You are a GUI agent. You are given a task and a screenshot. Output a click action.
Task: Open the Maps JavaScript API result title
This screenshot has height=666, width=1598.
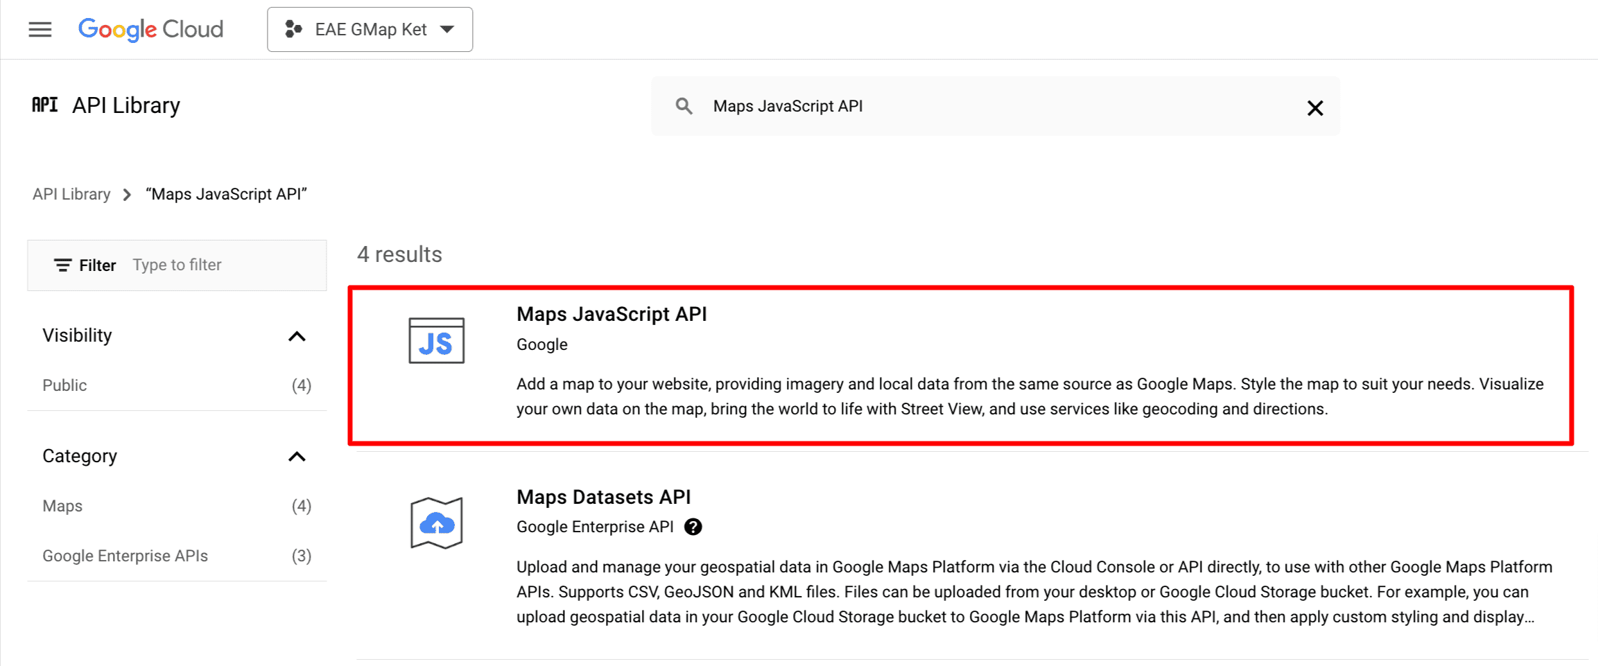pyautogui.click(x=611, y=314)
